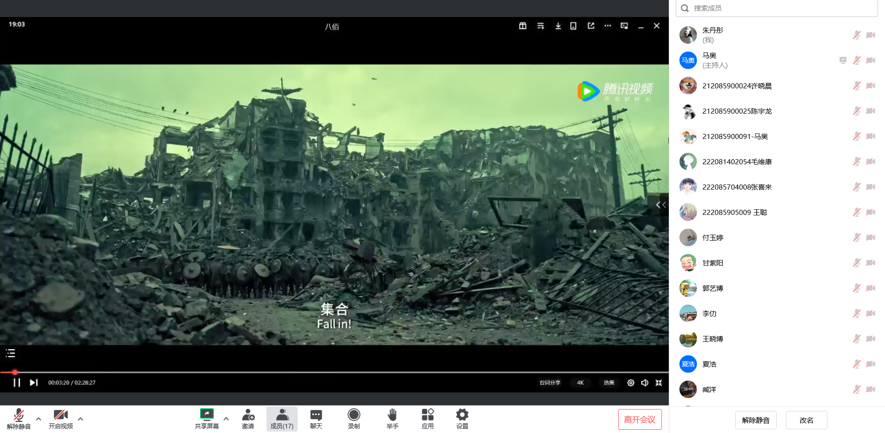
Task: Click the red Leave Meeting (离开会议) button
Action: click(x=639, y=419)
